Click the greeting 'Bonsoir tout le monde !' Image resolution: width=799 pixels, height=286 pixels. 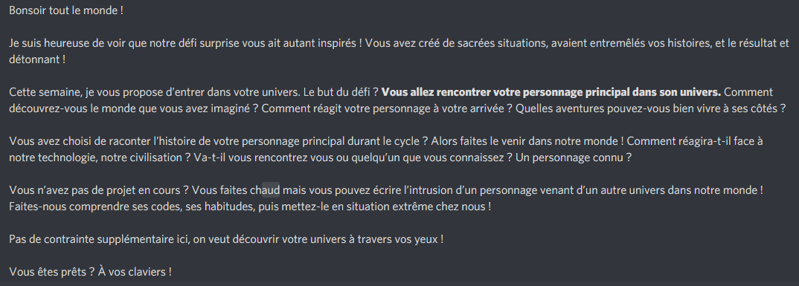point(66,10)
